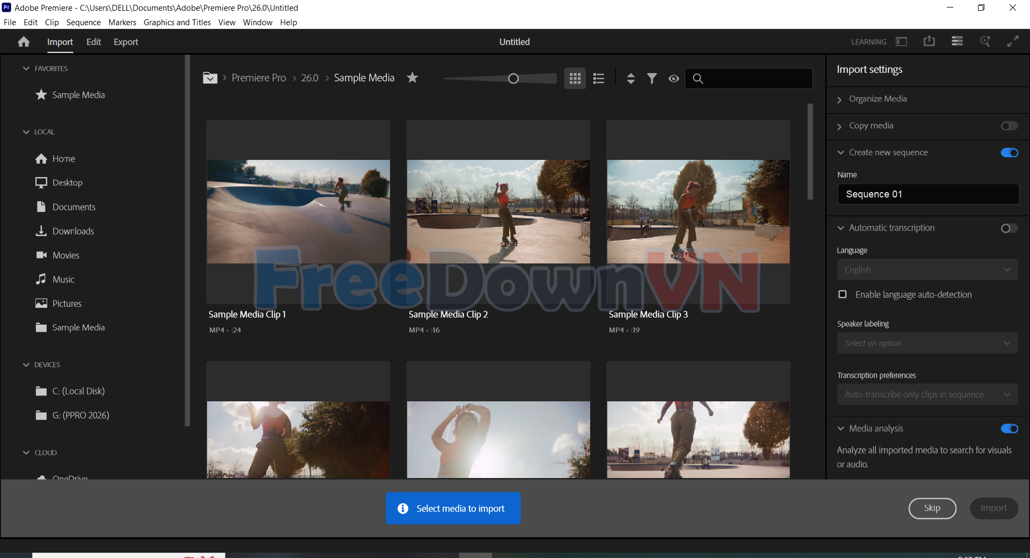Check Enable language auto-detection

tap(842, 295)
